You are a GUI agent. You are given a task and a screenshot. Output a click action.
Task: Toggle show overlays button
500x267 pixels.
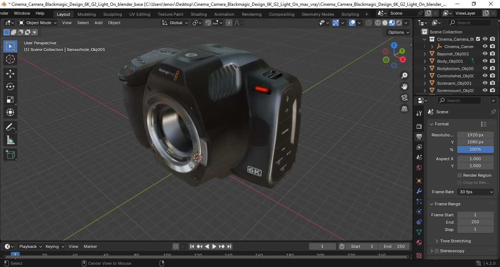[352, 23]
